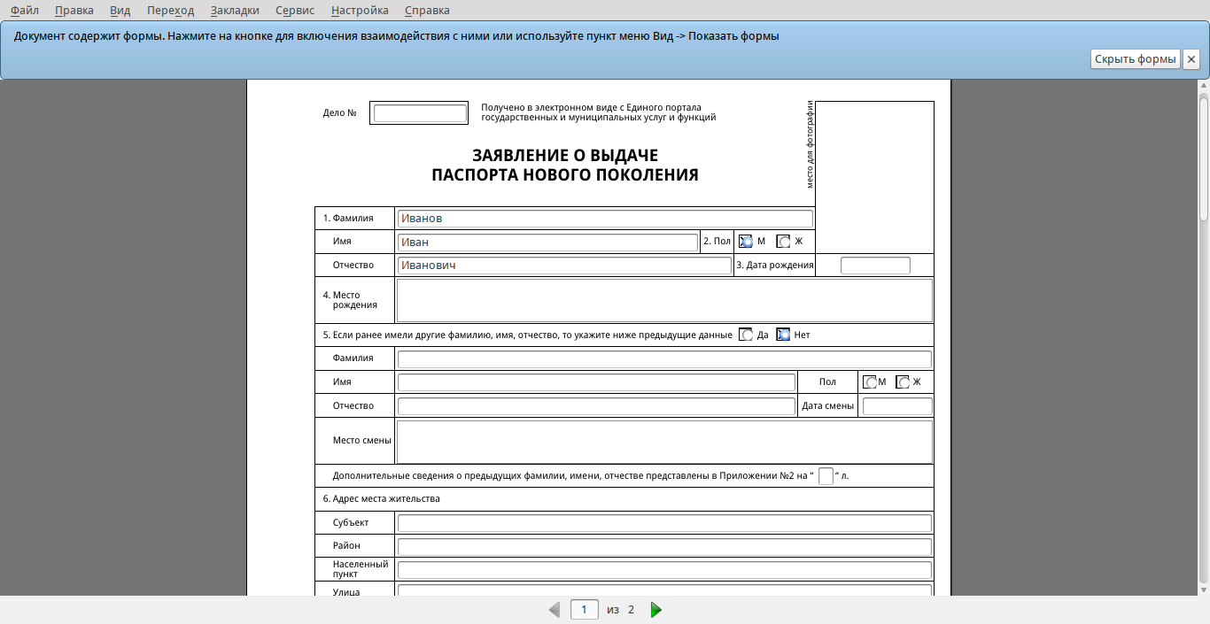
Task: Open the Сервис menu
Action: click(295, 11)
